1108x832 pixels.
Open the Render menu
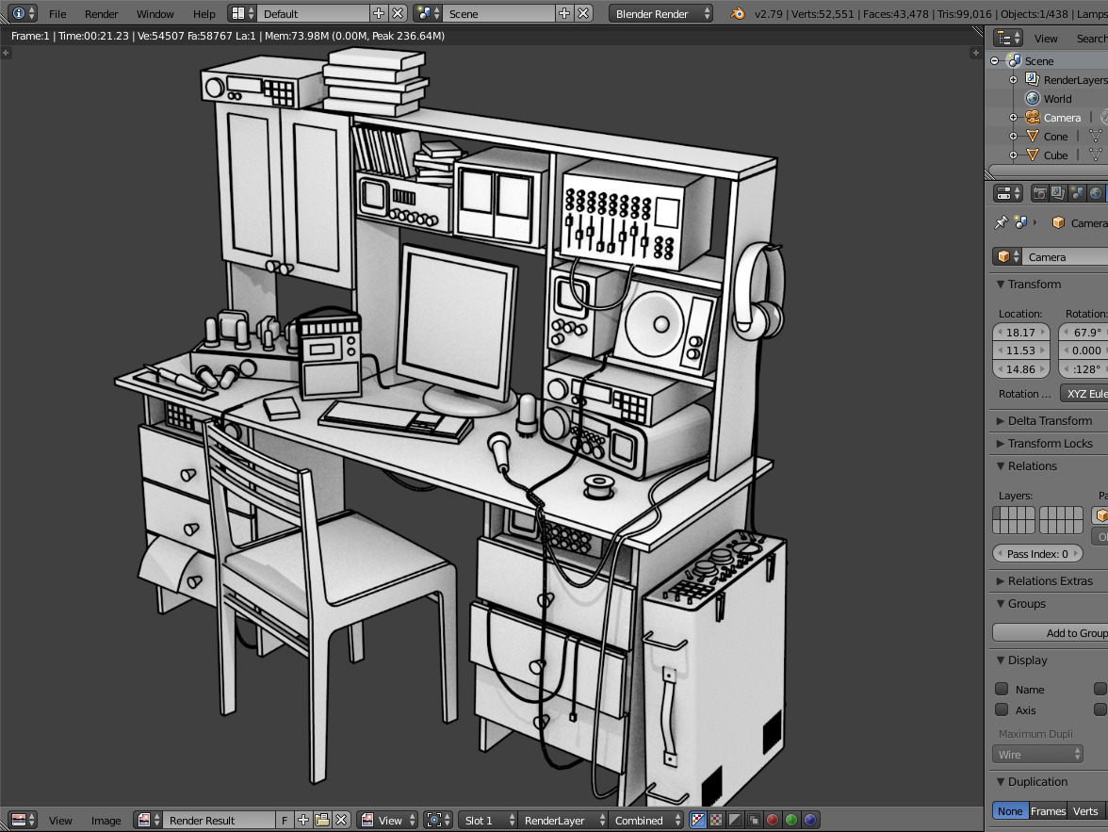[x=102, y=13]
